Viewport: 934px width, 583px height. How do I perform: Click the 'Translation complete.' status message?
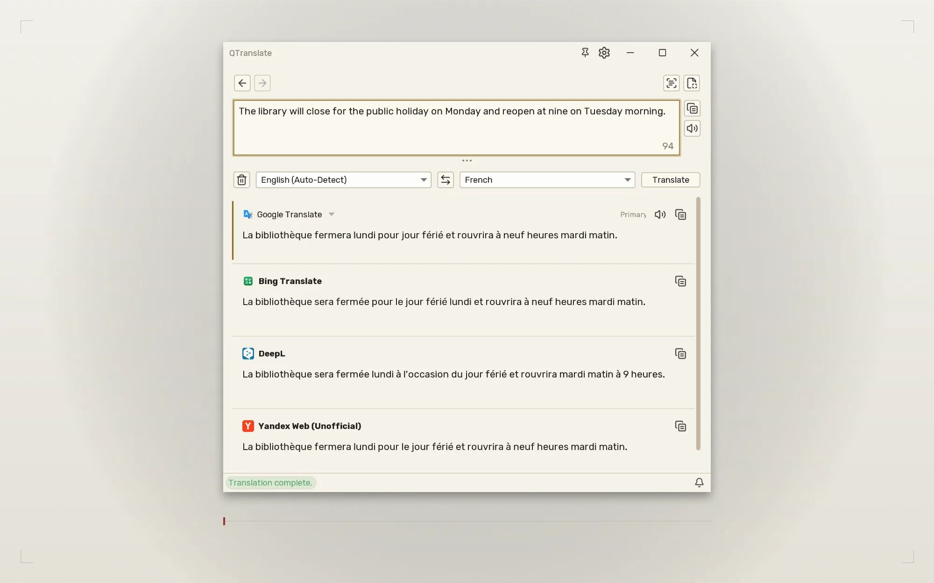pos(270,483)
